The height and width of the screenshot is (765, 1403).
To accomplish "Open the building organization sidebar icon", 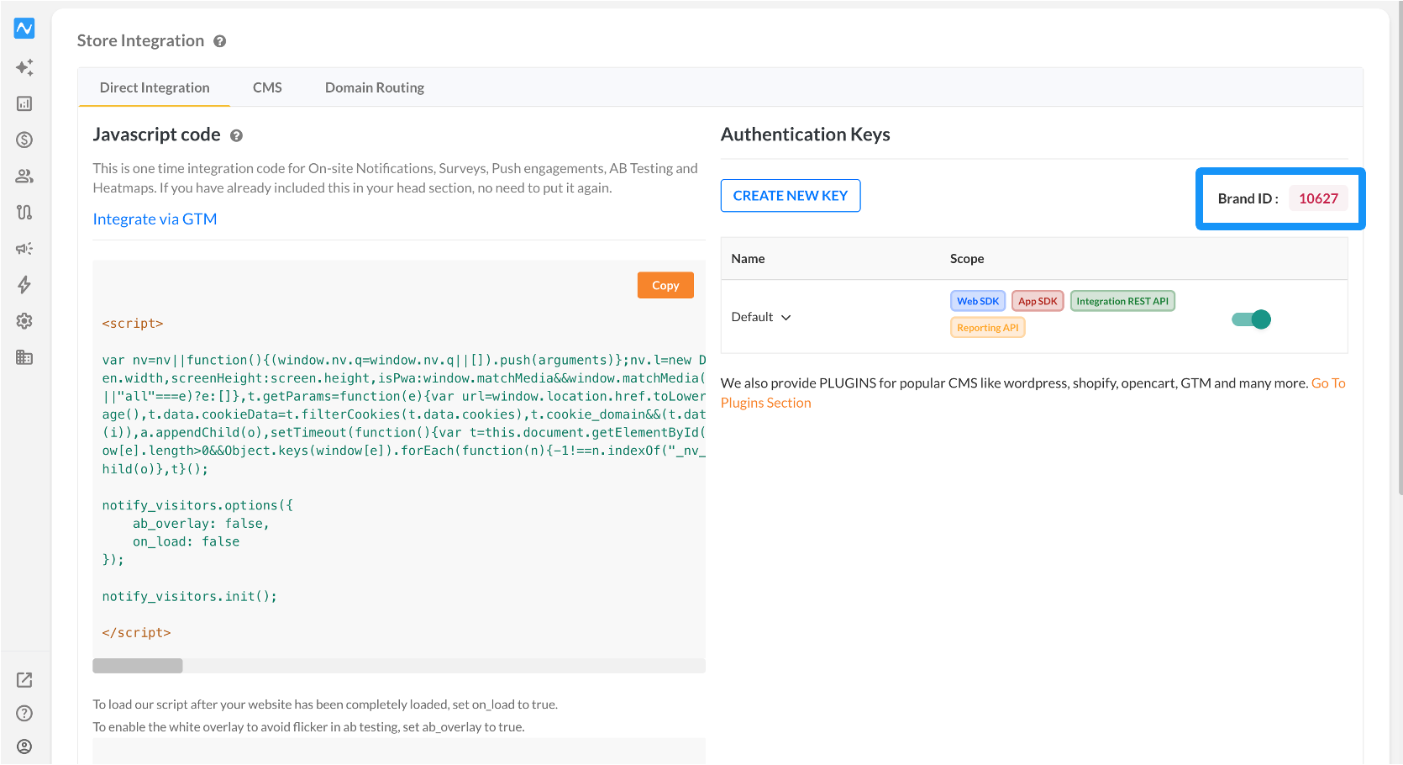I will coord(24,356).
